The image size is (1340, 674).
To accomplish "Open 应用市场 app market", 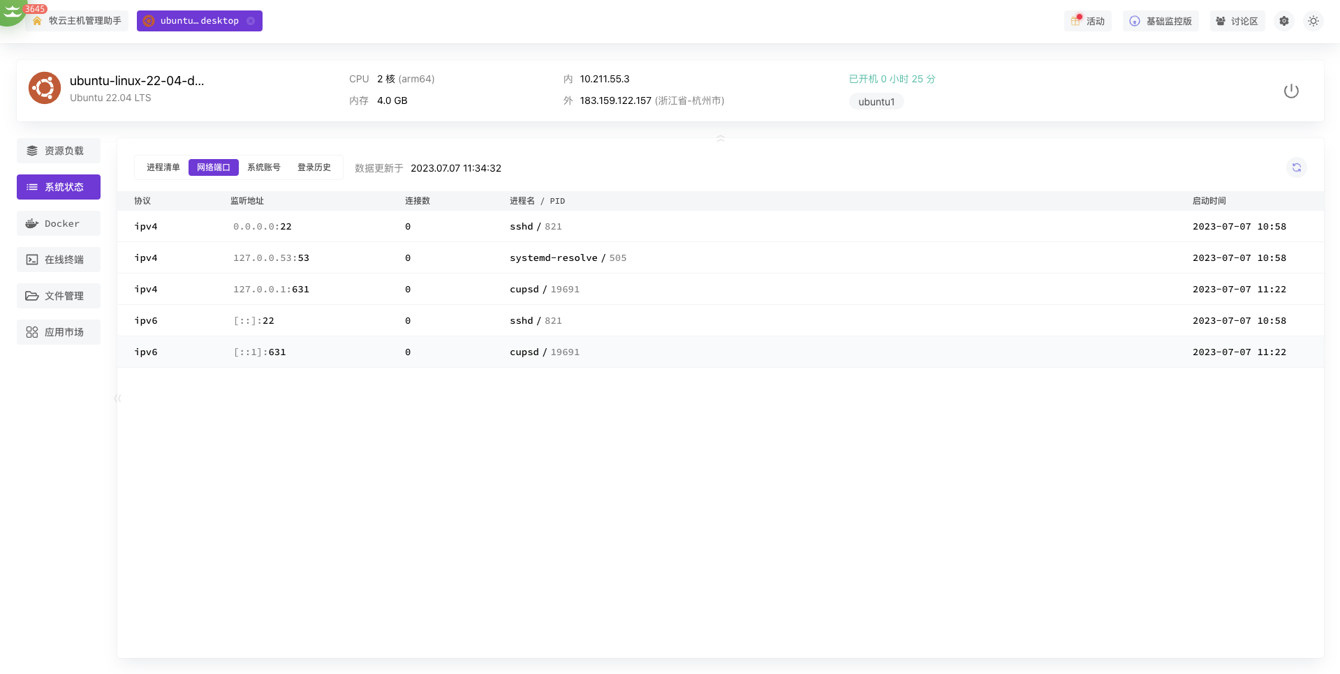I will click(59, 332).
